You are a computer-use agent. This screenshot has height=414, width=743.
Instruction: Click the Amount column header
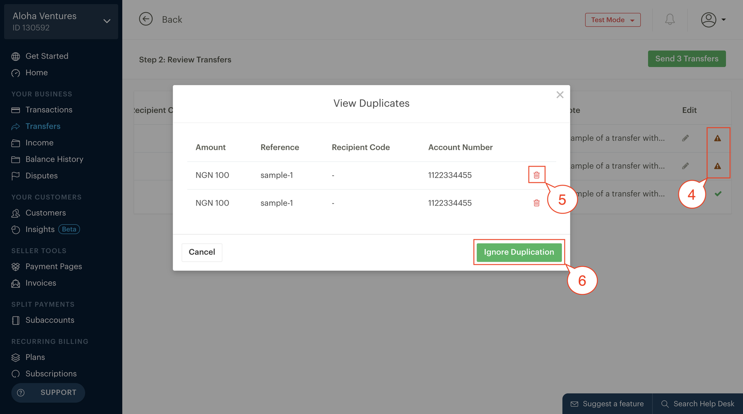coord(210,147)
